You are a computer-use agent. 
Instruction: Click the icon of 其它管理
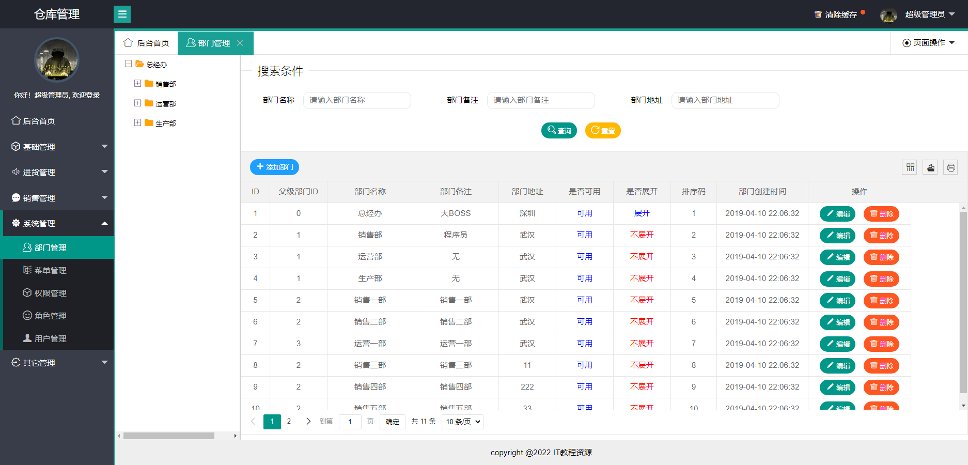coord(16,362)
